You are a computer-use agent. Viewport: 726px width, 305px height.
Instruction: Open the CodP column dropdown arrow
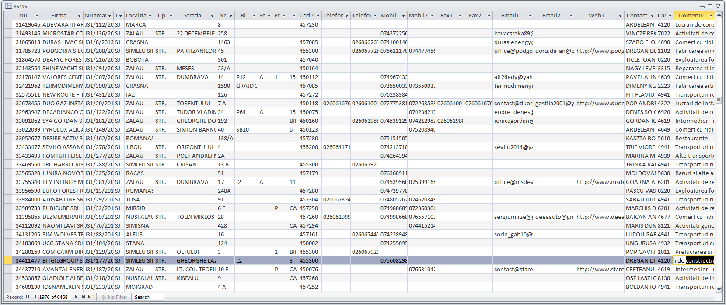pos(318,16)
